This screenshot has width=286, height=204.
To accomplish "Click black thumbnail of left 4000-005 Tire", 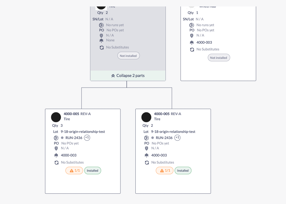I will pyautogui.click(x=56, y=117).
